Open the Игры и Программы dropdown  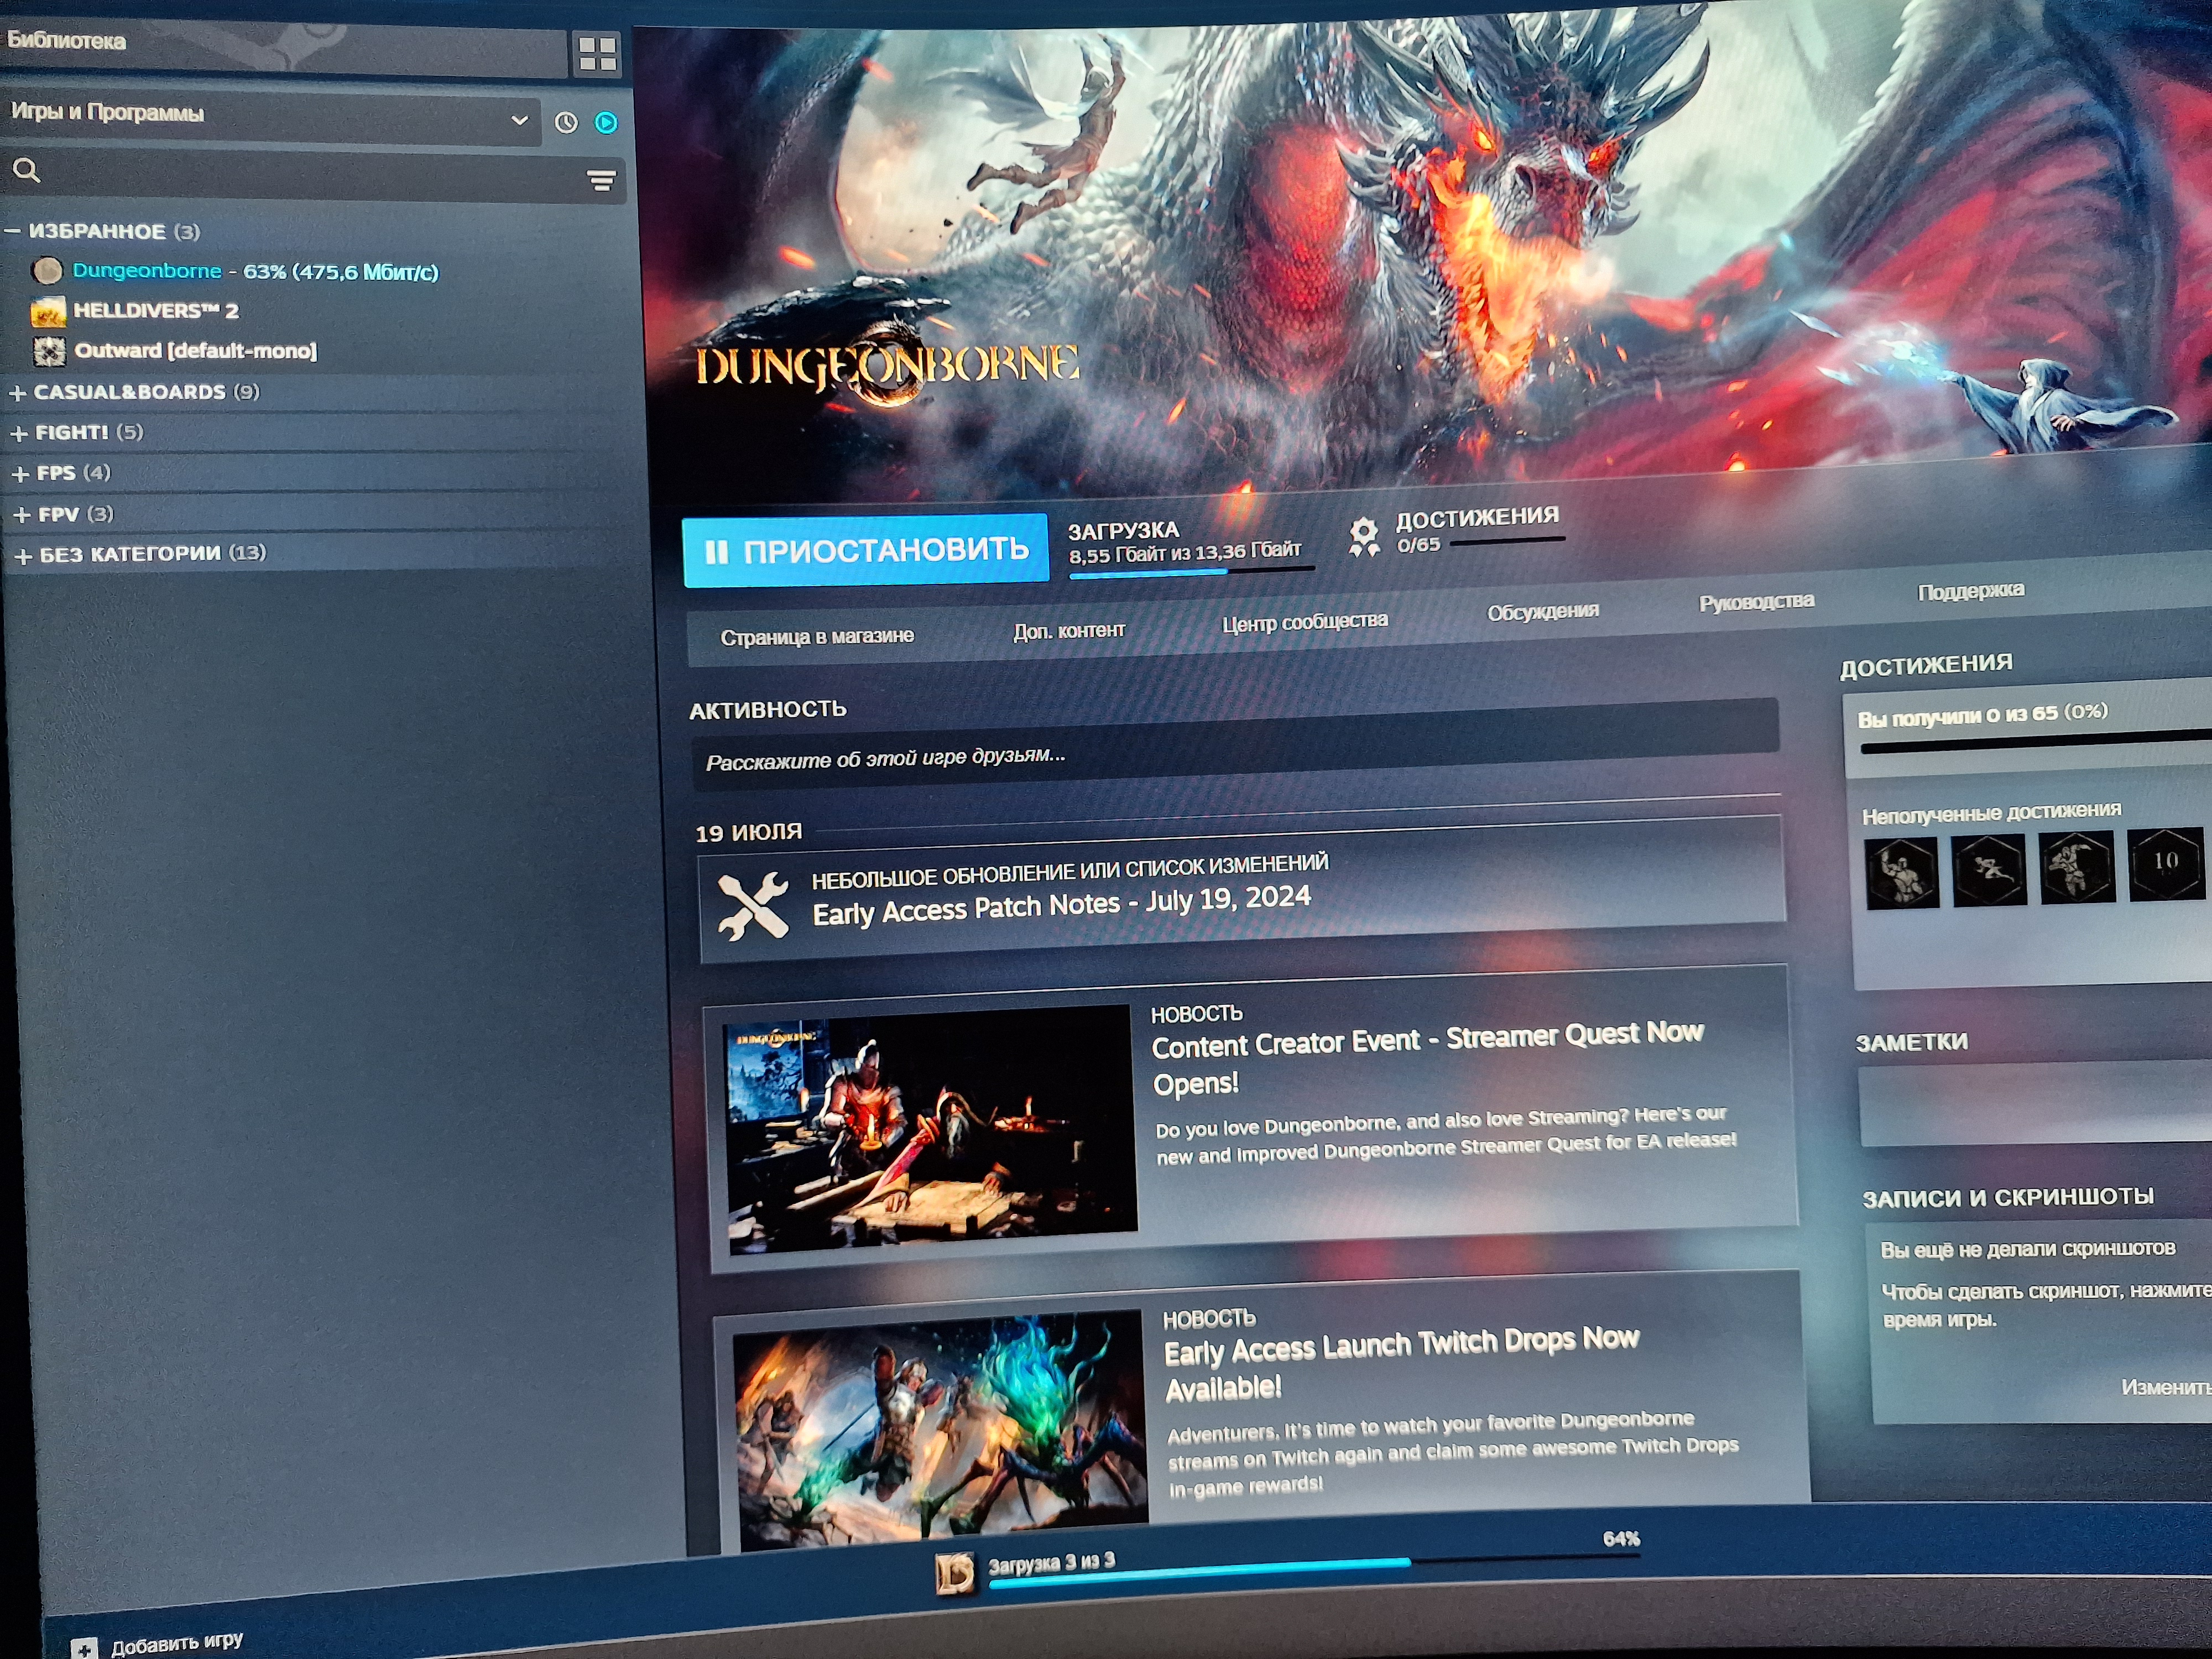[270, 119]
